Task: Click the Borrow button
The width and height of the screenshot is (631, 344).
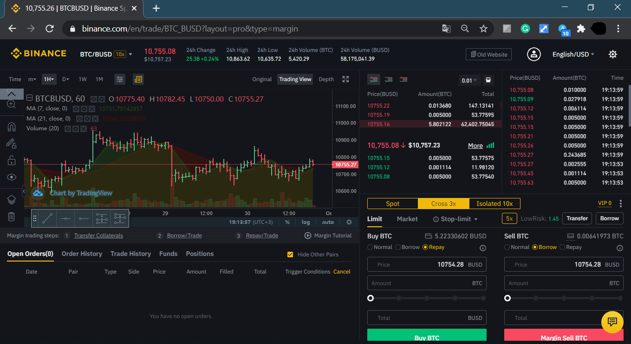Action: [x=610, y=218]
